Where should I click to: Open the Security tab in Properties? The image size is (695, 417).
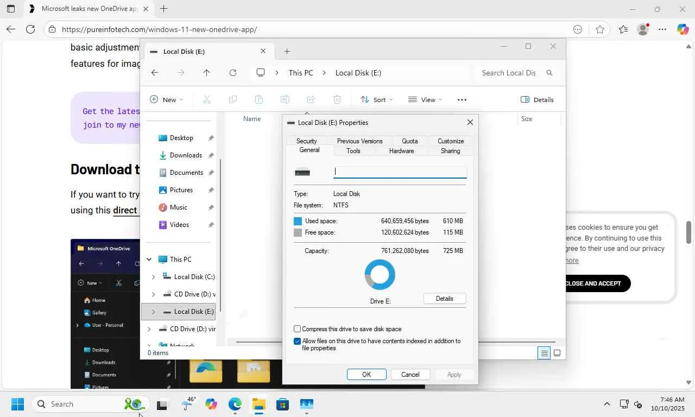(x=307, y=141)
